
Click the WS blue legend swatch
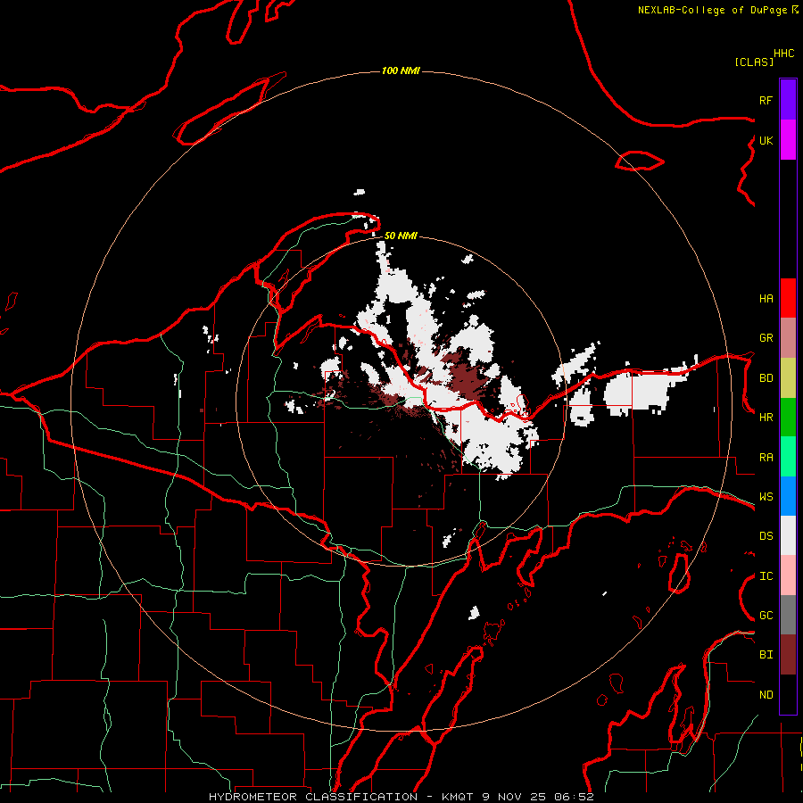(788, 496)
